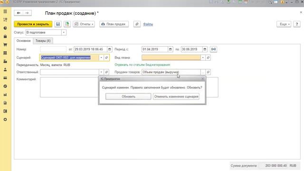Image resolution: width=304 pixels, height=171 pixels.
Task: Click Провести и закрыть button
Action: 33,24
